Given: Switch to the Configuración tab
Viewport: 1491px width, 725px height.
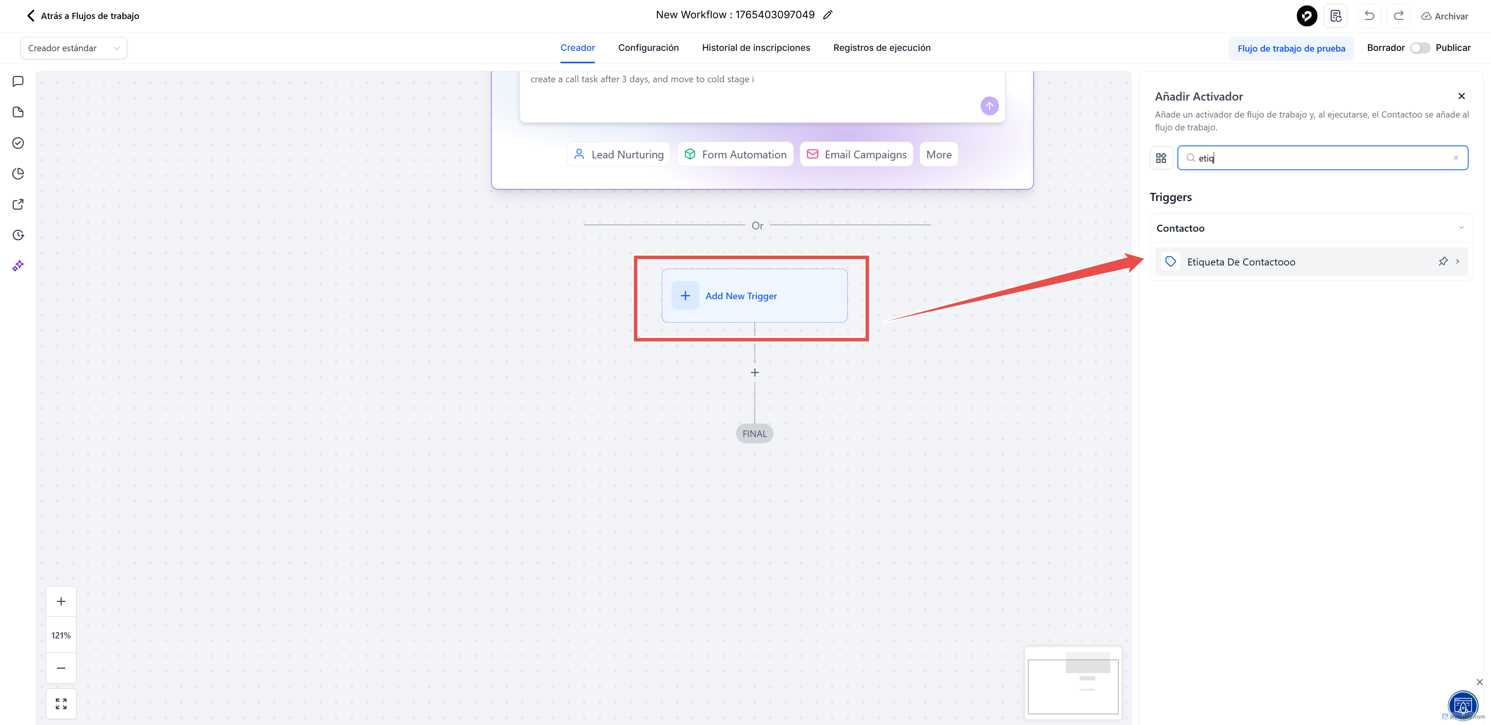Looking at the screenshot, I should pos(648,48).
